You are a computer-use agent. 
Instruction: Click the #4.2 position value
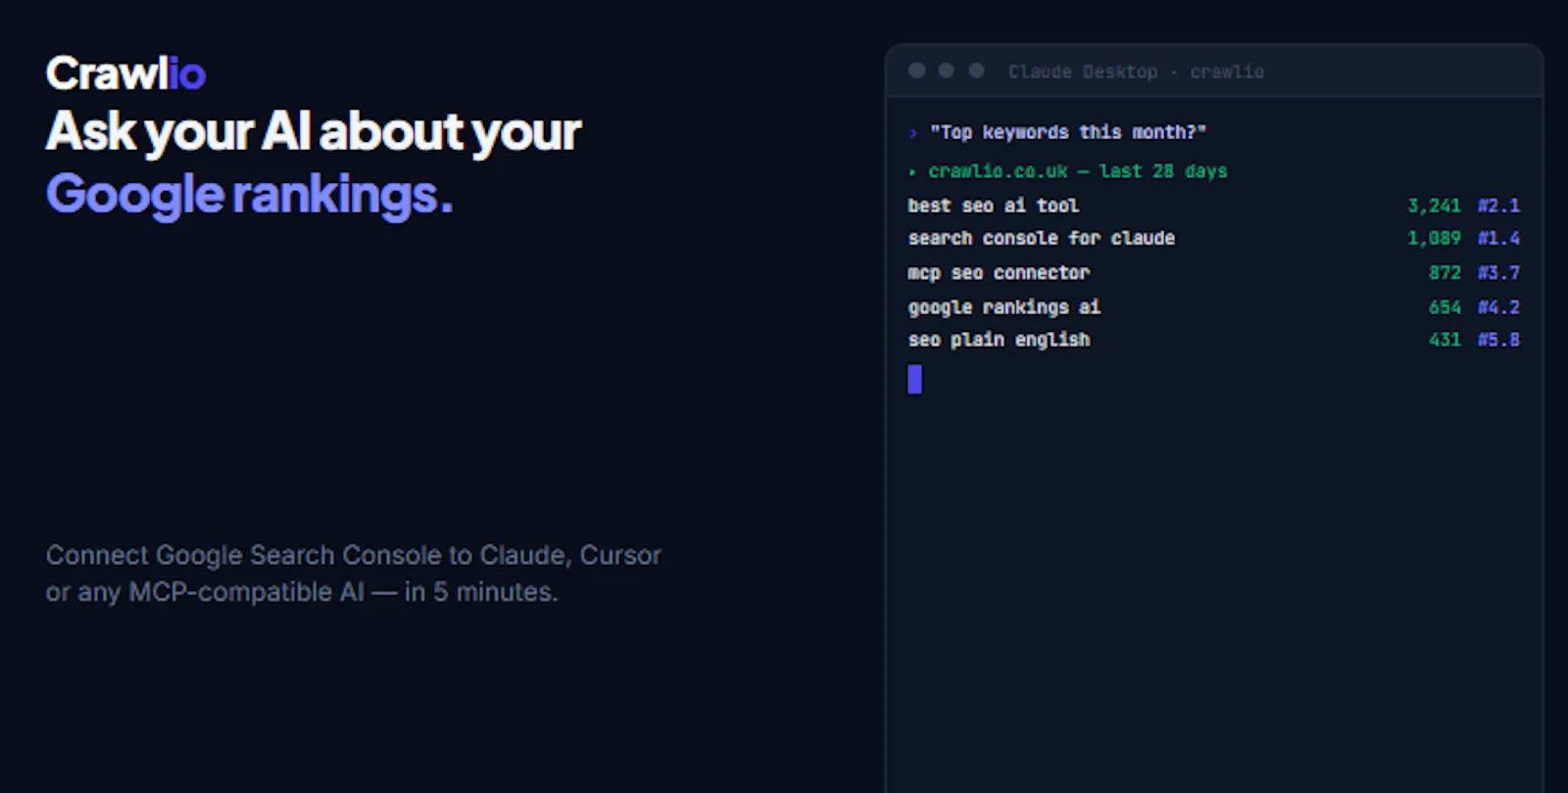pyautogui.click(x=1498, y=307)
